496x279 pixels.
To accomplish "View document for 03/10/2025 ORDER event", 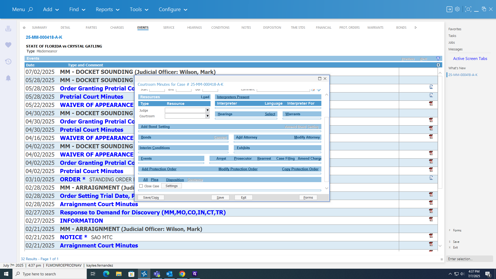I will (431, 178).
